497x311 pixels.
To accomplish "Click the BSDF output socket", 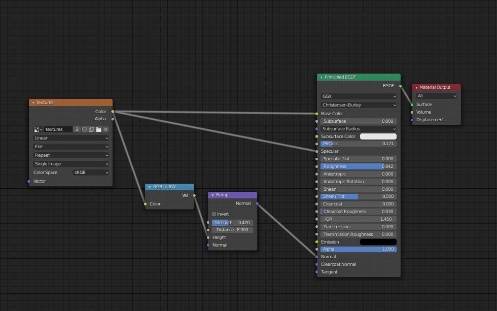I will [x=400, y=86].
